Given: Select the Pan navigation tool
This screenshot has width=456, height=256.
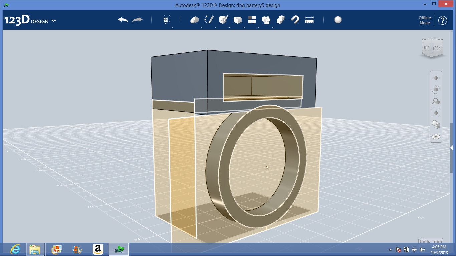Looking at the screenshot, I should click(436, 78).
